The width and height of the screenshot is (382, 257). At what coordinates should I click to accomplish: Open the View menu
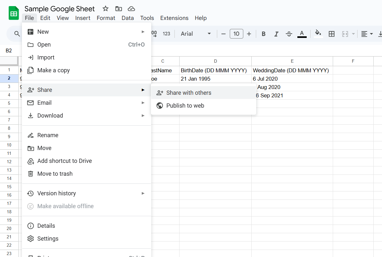(63, 18)
